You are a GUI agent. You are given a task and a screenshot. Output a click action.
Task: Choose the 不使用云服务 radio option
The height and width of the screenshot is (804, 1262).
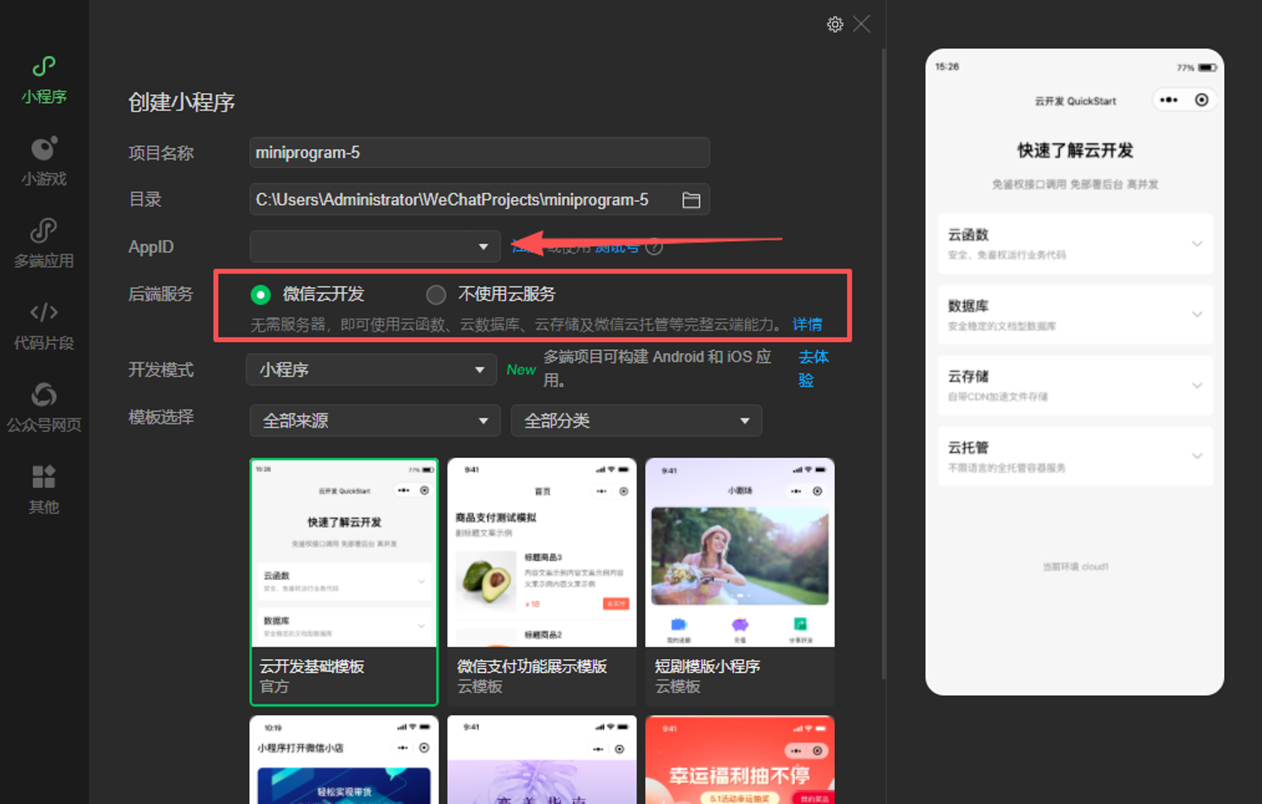click(x=436, y=295)
